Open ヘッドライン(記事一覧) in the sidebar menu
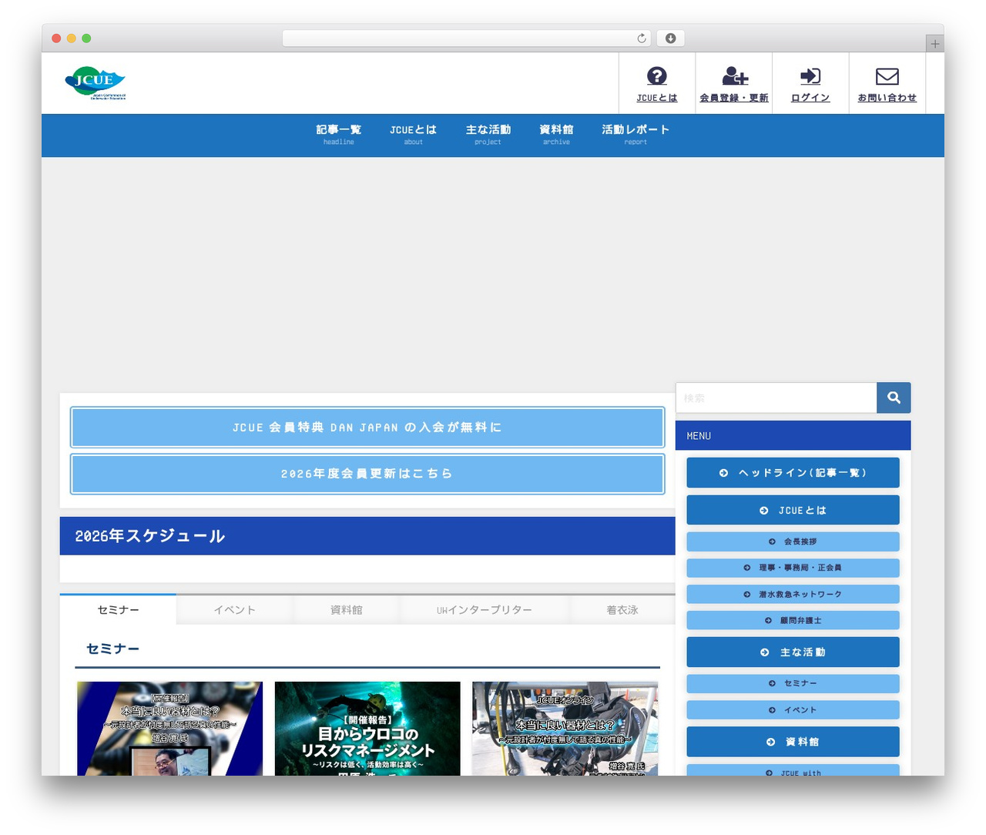986x835 pixels. click(793, 473)
